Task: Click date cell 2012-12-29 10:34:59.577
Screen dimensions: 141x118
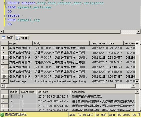Action: coord(107,58)
